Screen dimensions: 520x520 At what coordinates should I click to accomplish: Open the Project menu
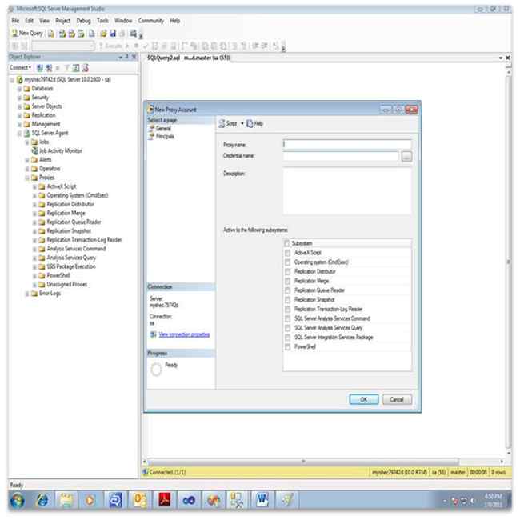point(62,21)
